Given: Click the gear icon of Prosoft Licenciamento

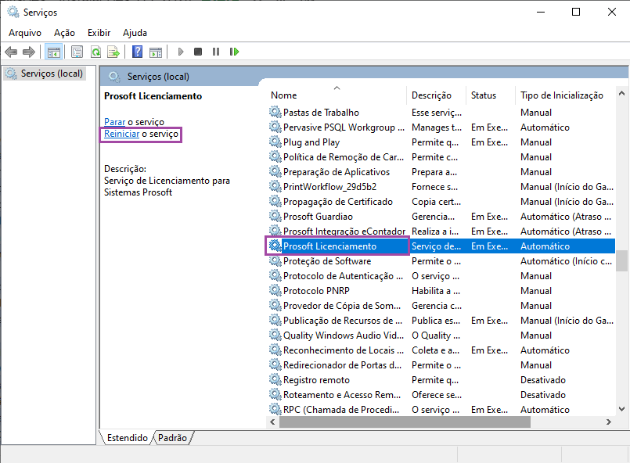Looking at the screenshot, I should (275, 246).
